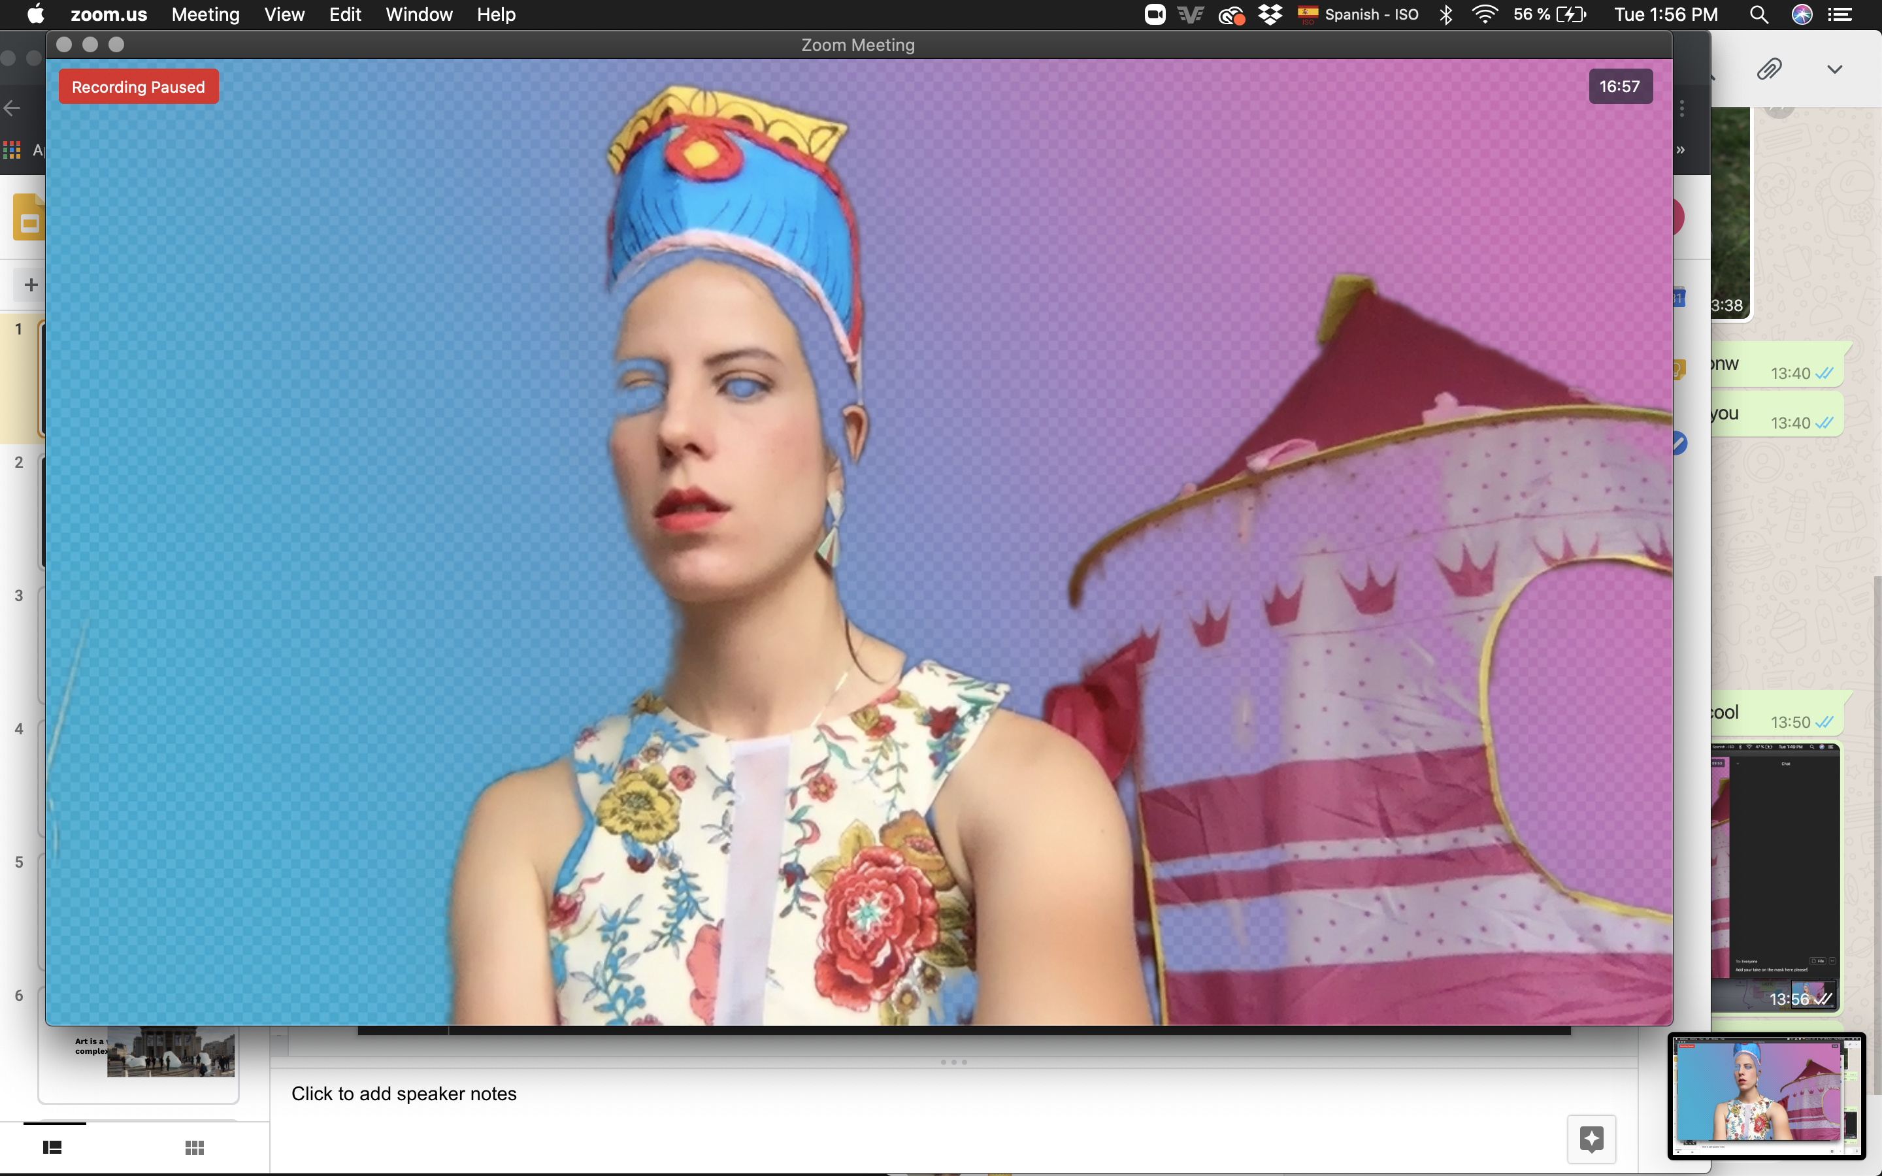Image resolution: width=1882 pixels, height=1176 pixels.
Task: Open the Bluetooth status icon
Action: point(1445,15)
